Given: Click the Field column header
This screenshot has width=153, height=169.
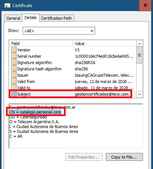Looking at the screenshot, I should click(x=41, y=44).
